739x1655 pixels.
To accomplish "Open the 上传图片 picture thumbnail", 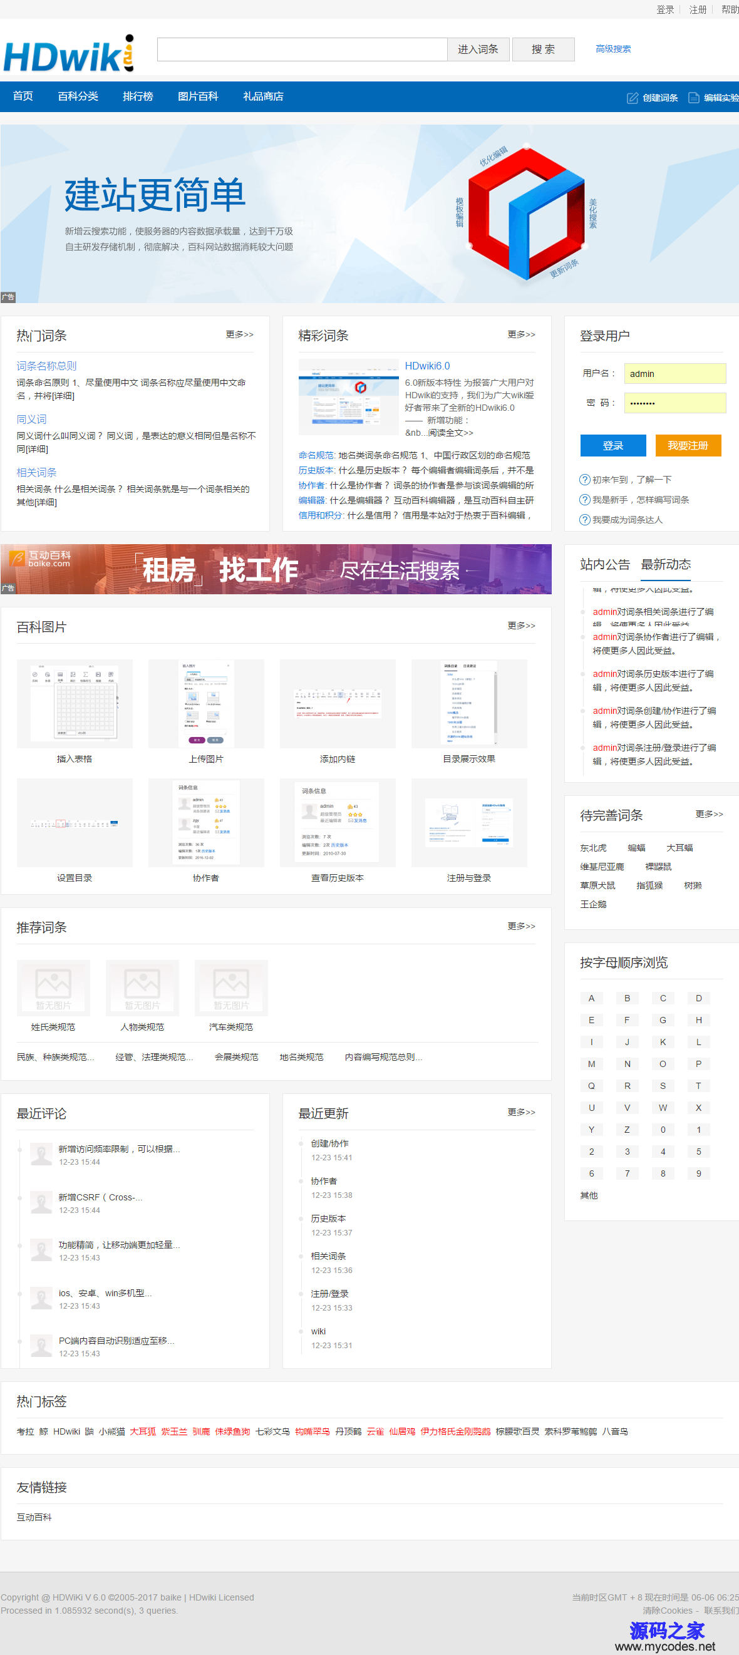I will 206,703.
